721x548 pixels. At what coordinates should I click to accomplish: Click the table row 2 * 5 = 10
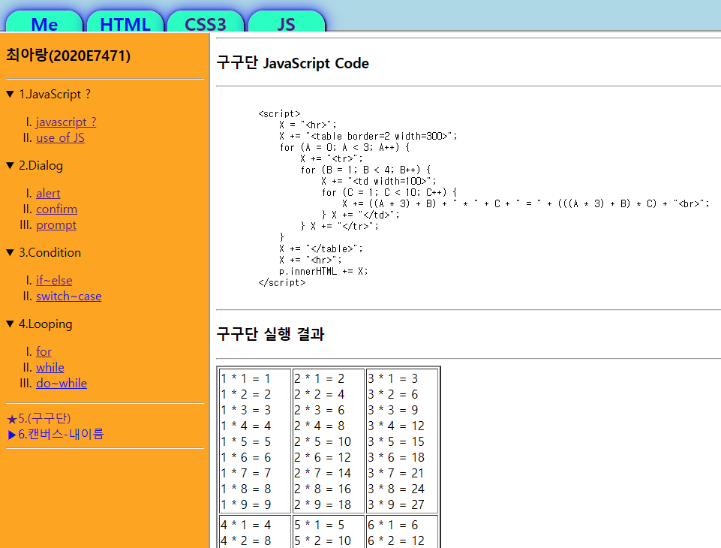pos(323,441)
